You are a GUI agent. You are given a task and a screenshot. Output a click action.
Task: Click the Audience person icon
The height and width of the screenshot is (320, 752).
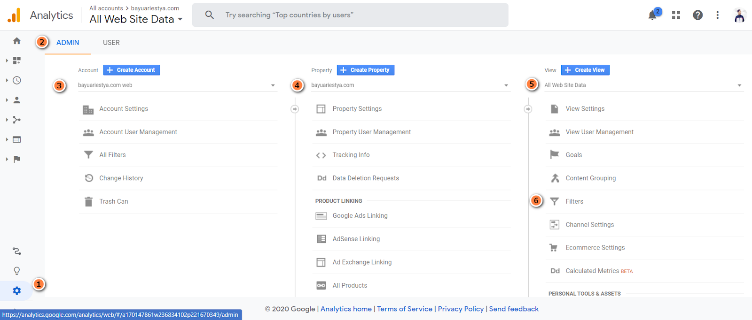pos(17,100)
